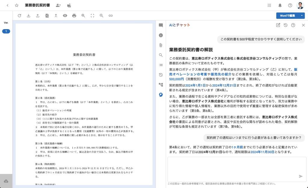Screen dimensions: 308x188
Task: Print the contract using the printer icon
Action: coord(74,16)
